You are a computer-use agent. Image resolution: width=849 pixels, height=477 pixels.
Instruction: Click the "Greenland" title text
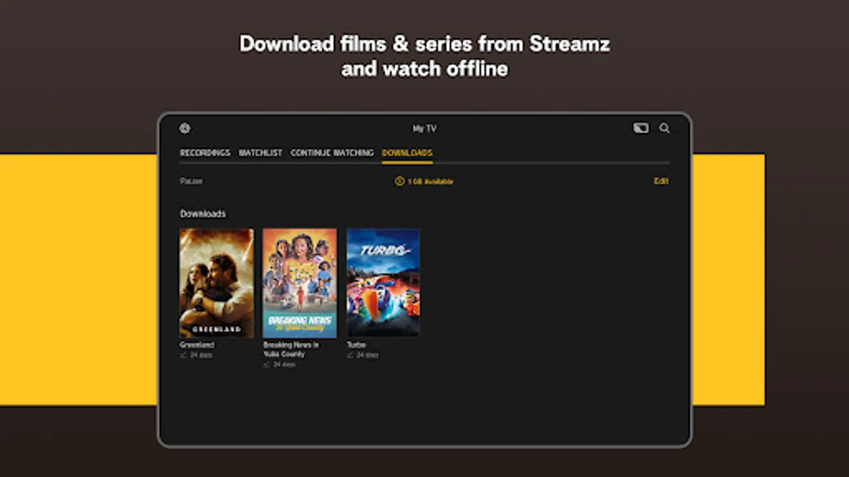point(197,345)
